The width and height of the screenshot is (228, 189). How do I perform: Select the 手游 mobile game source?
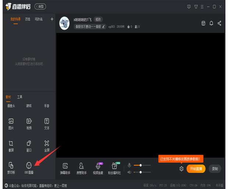[47, 106]
